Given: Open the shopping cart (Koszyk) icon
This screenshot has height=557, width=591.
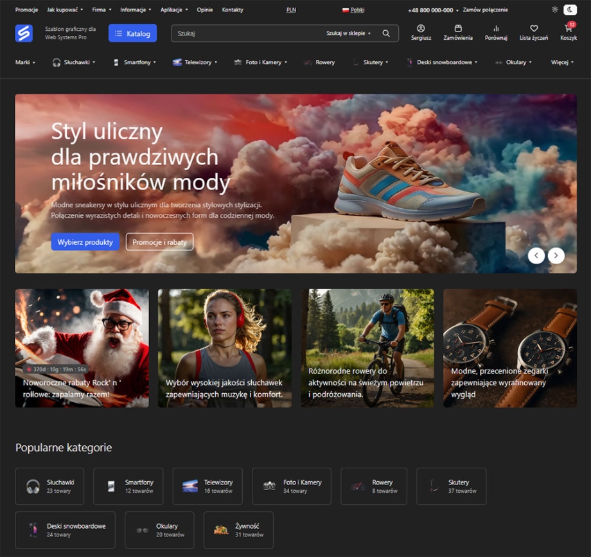Looking at the screenshot, I should pyautogui.click(x=568, y=30).
